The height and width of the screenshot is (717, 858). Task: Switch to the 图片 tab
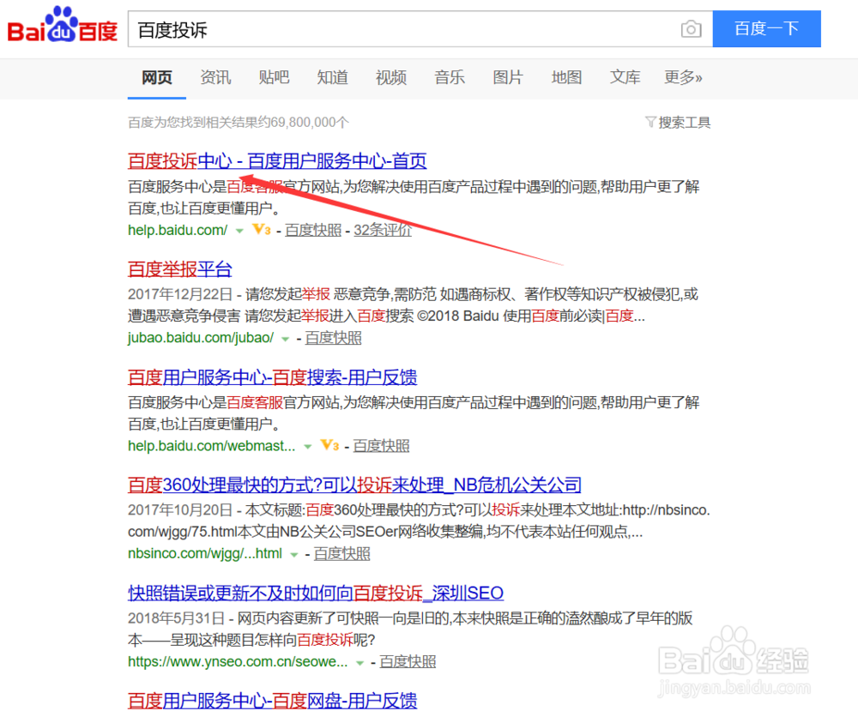click(x=508, y=77)
